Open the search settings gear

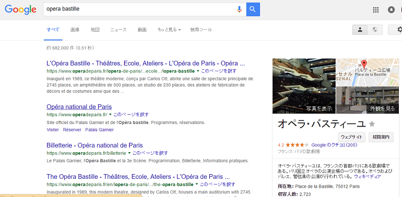399,30
